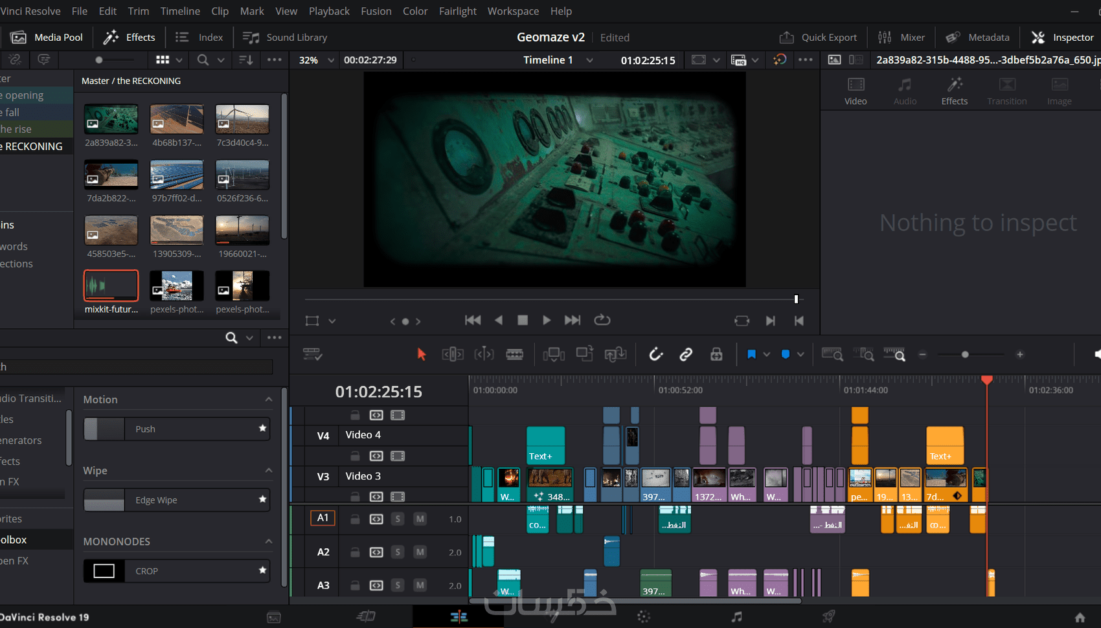Click the Position Lock padlock icon
The width and height of the screenshot is (1101, 628).
click(716, 354)
